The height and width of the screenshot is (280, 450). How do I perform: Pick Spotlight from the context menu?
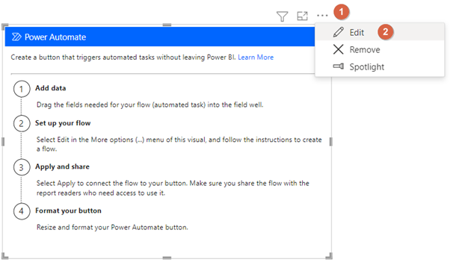[380, 66]
